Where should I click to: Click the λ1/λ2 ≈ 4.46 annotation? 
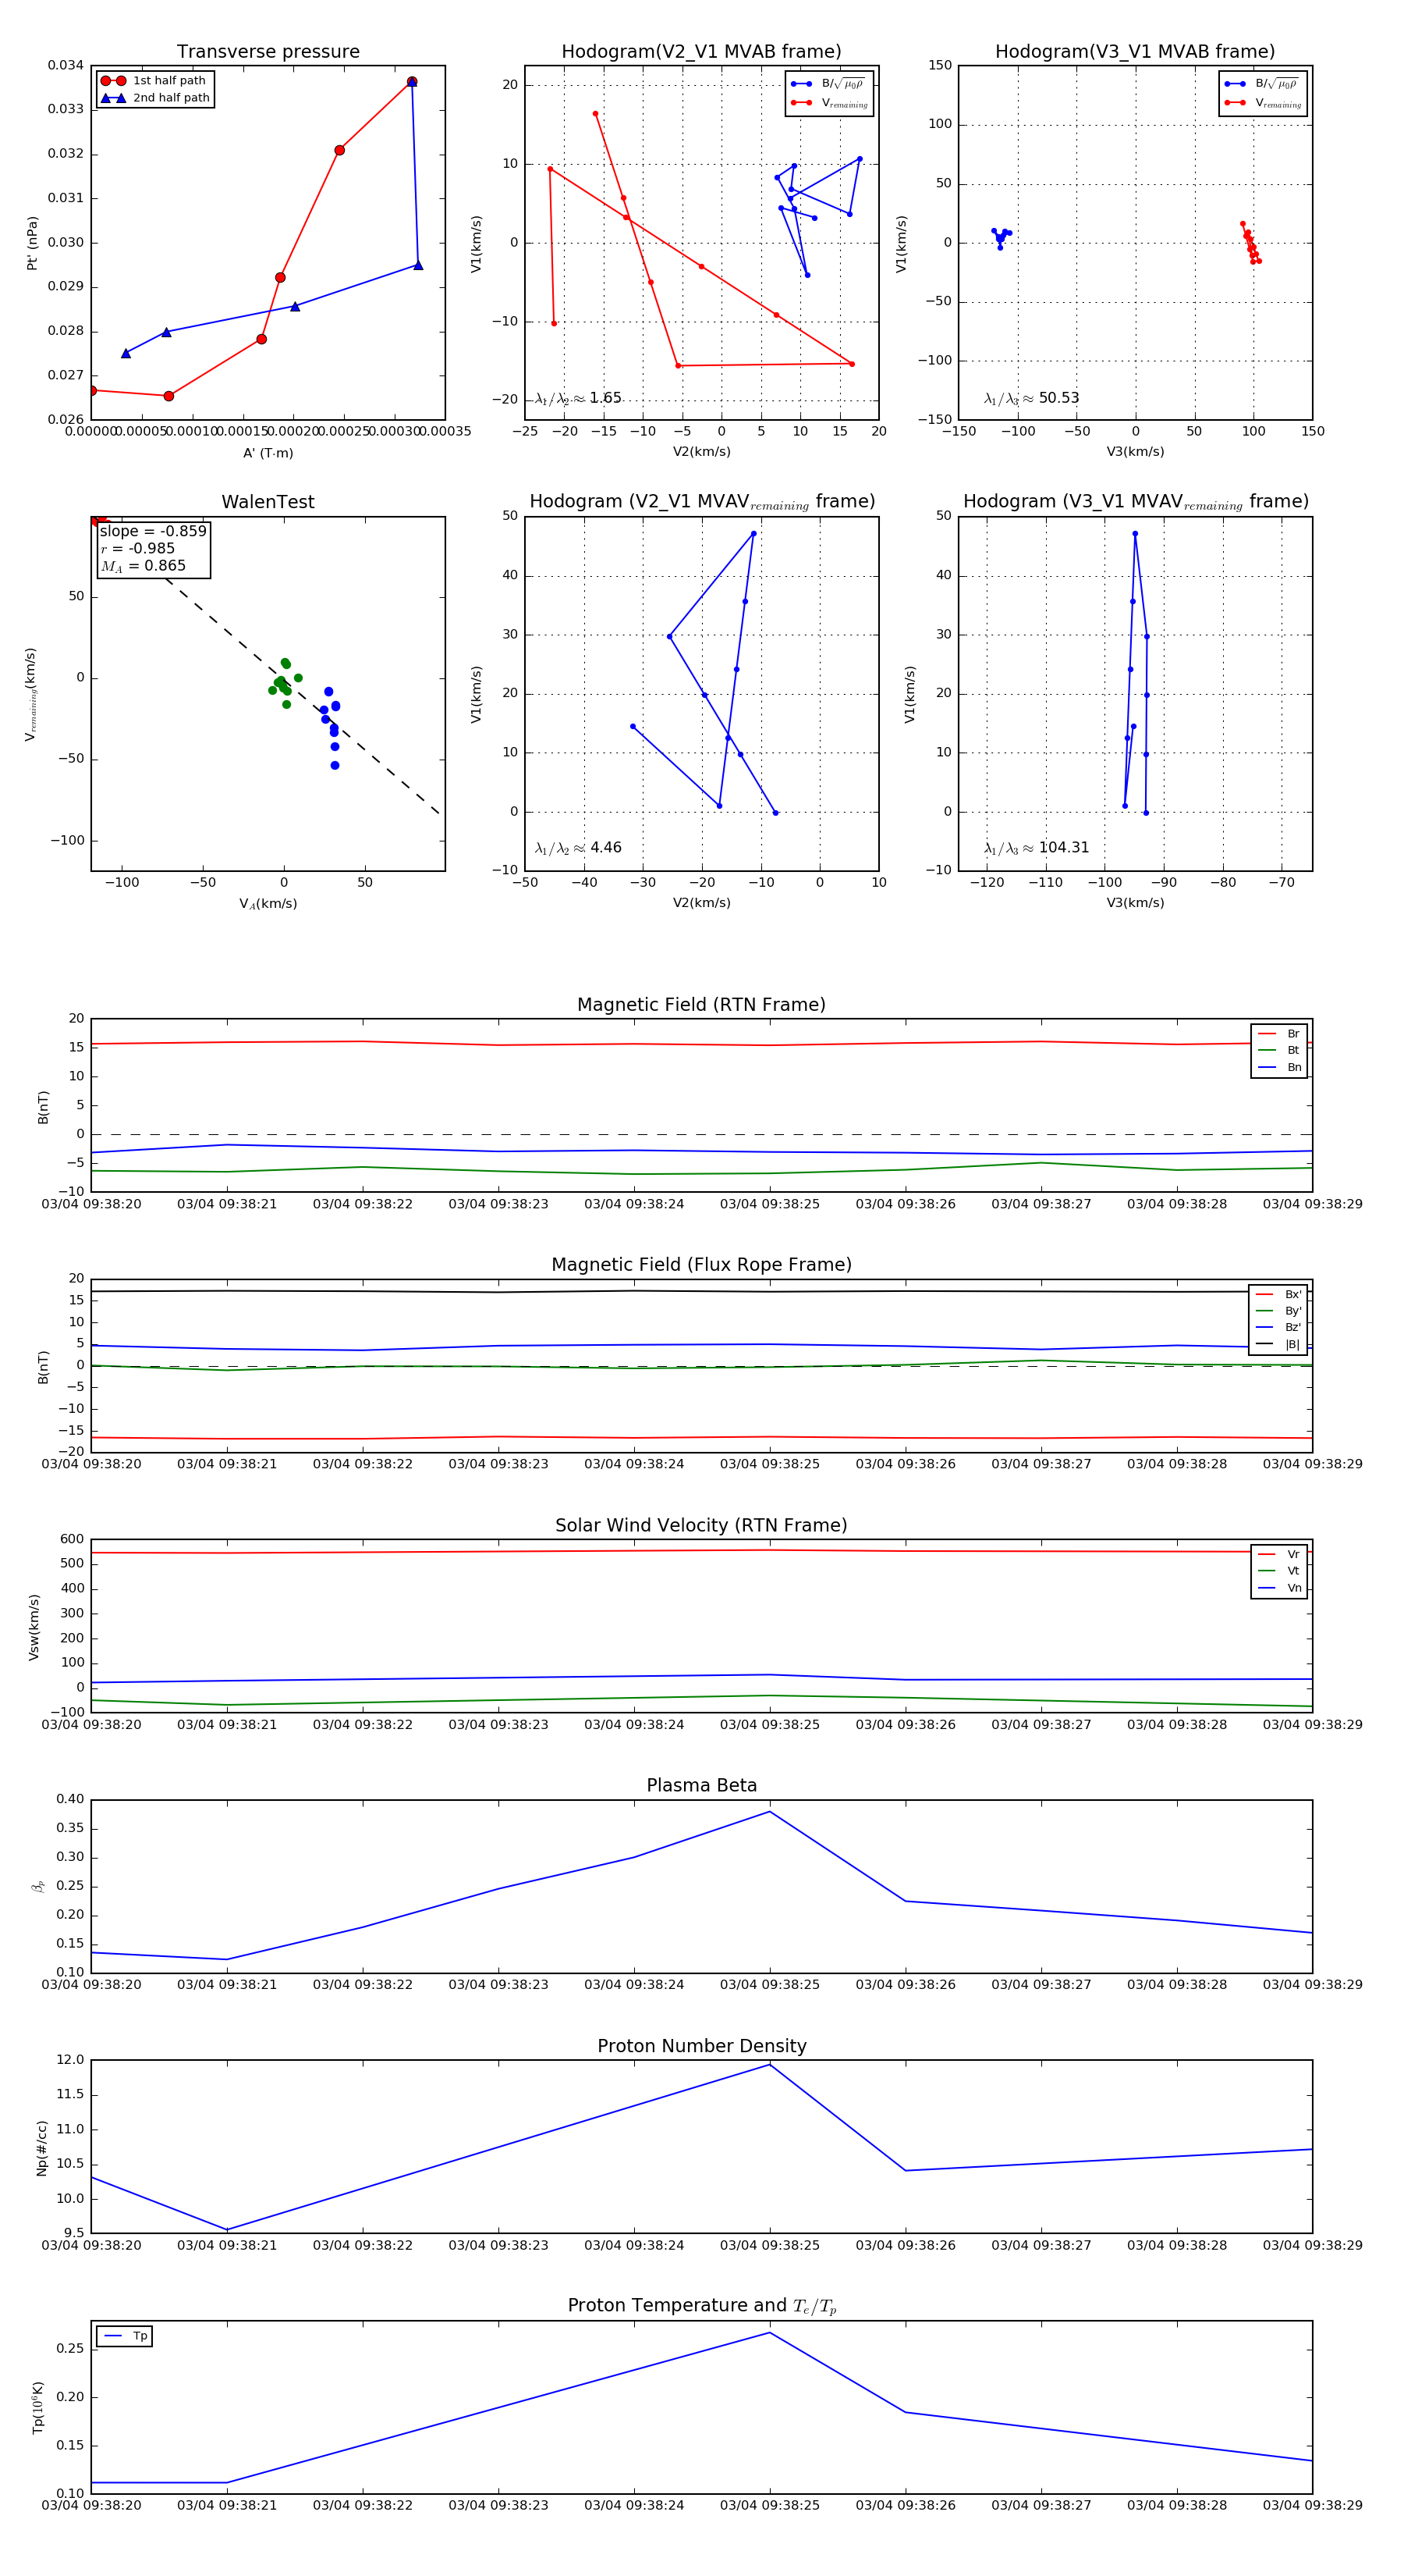click(577, 848)
